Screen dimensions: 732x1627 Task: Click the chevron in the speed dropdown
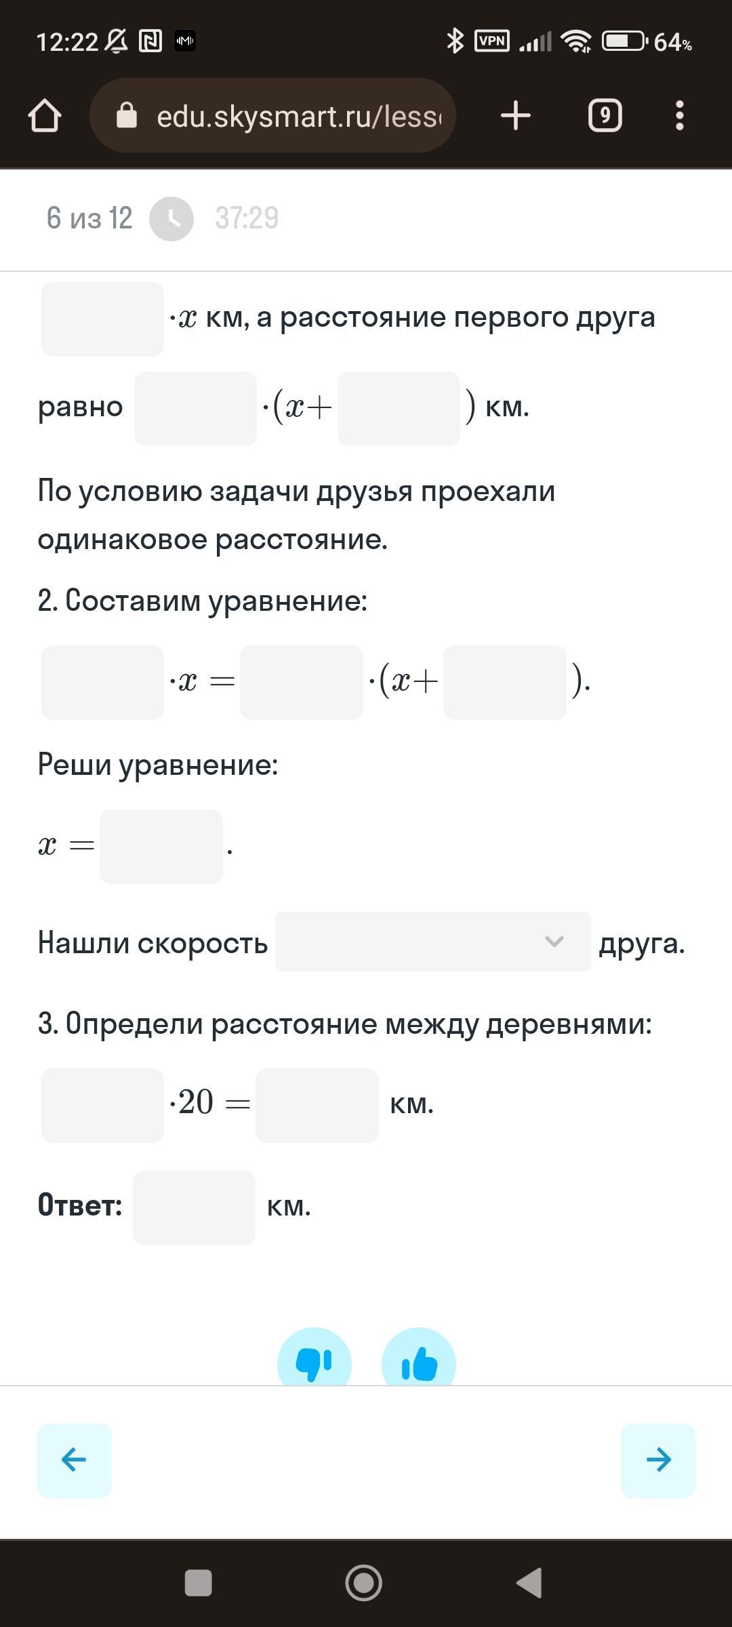[x=554, y=942]
